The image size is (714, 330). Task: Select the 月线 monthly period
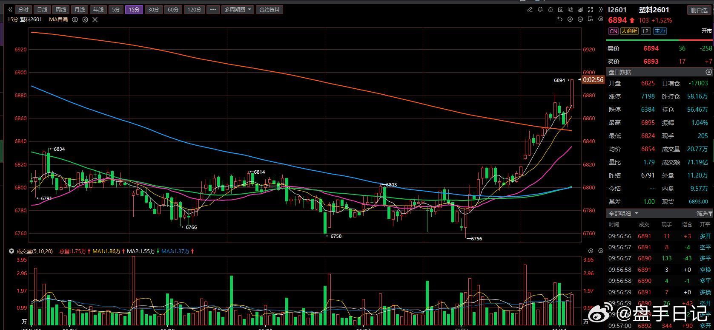click(80, 9)
